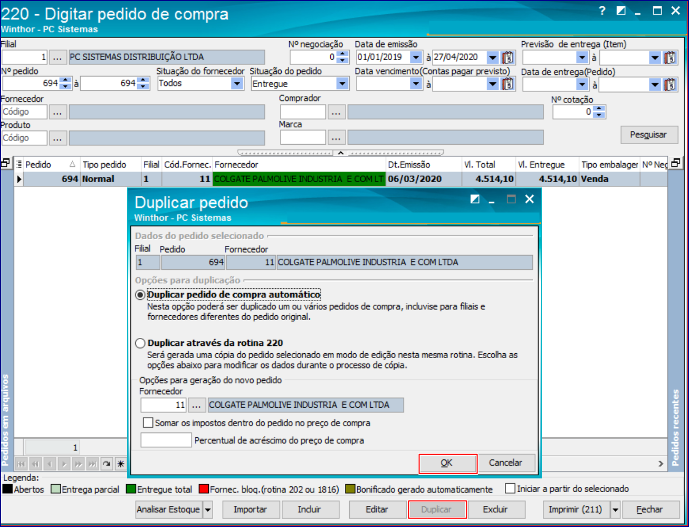The image size is (689, 527).
Task: Open Data vencimento start date dropdown
Action: click(x=416, y=83)
